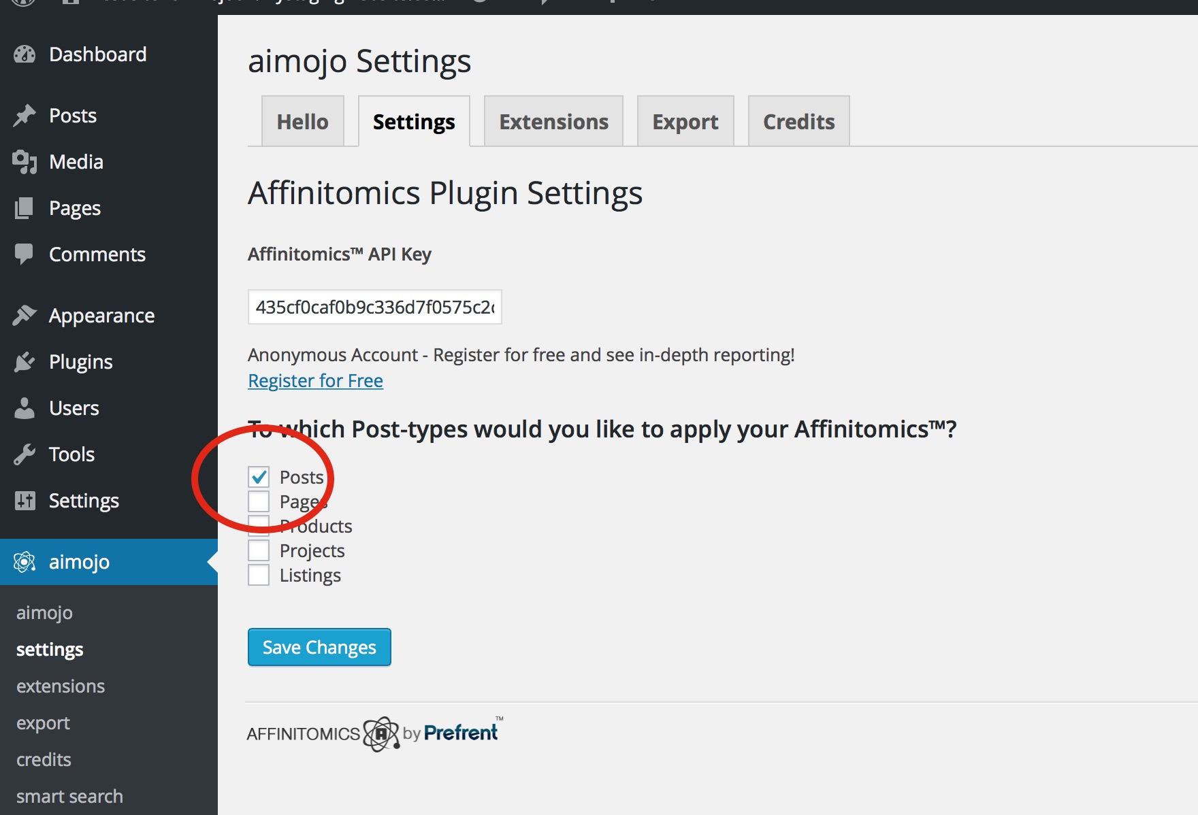Click the Appearance paintbrush icon
1198x815 pixels.
pyautogui.click(x=25, y=316)
